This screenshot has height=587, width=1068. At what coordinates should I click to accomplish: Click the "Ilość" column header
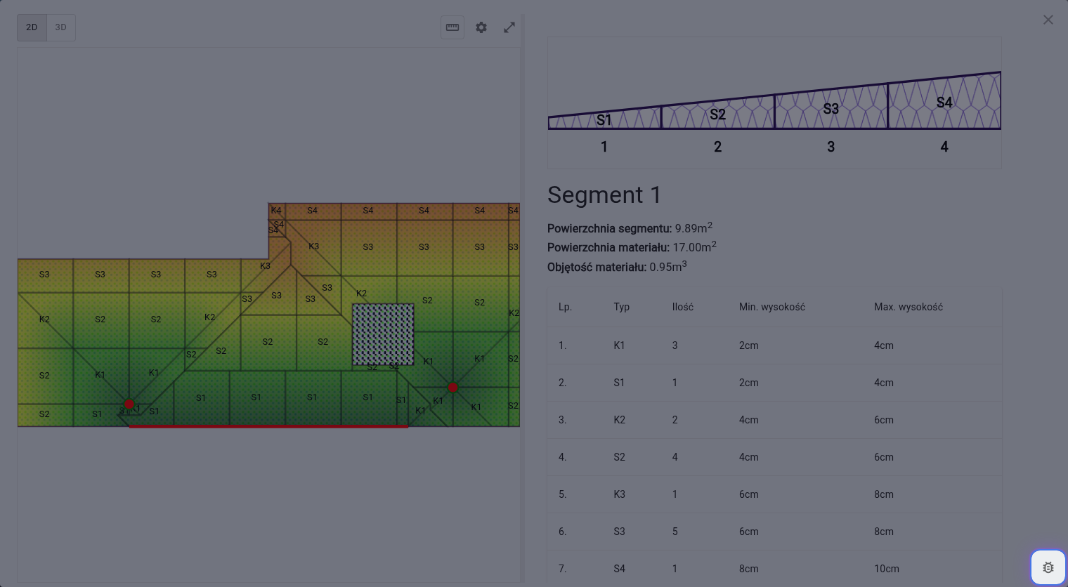coord(683,307)
